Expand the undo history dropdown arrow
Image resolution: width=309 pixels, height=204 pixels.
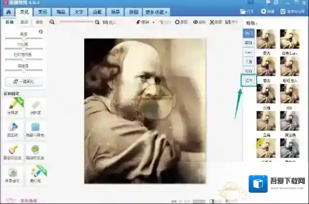[154, 22]
